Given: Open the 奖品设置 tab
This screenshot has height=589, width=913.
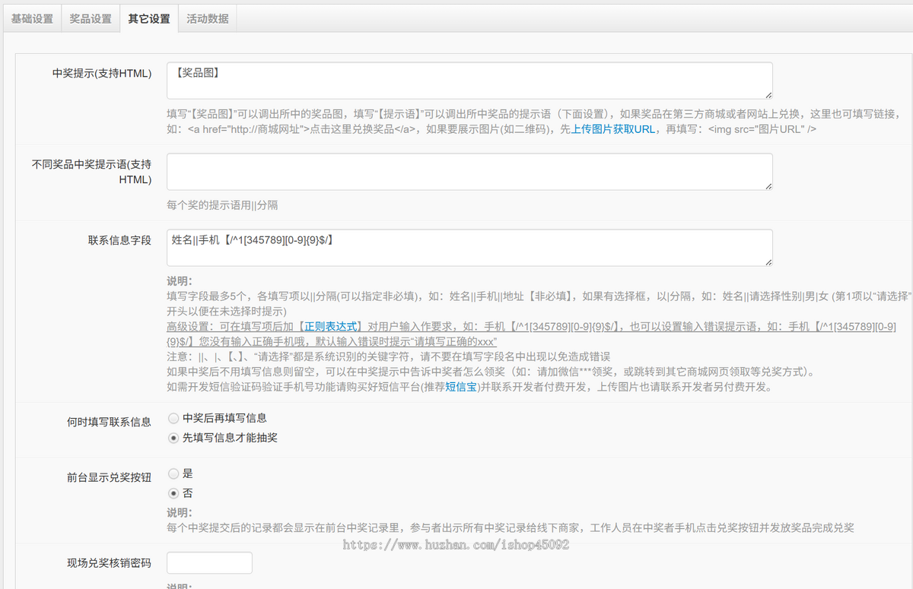Looking at the screenshot, I should click(x=91, y=18).
